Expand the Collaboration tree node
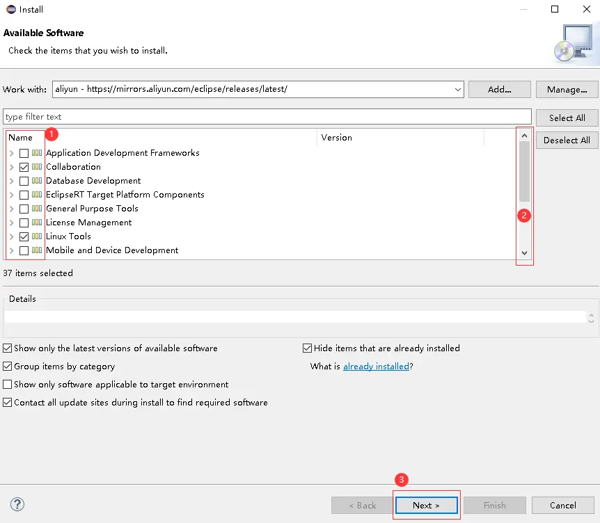Image resolution: width=600 pixels, height=523 pixels. [x=11, y=167]
